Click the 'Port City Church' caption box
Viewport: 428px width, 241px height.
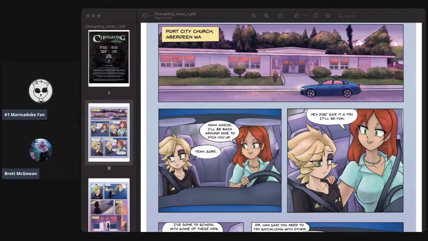pos(190,34)
